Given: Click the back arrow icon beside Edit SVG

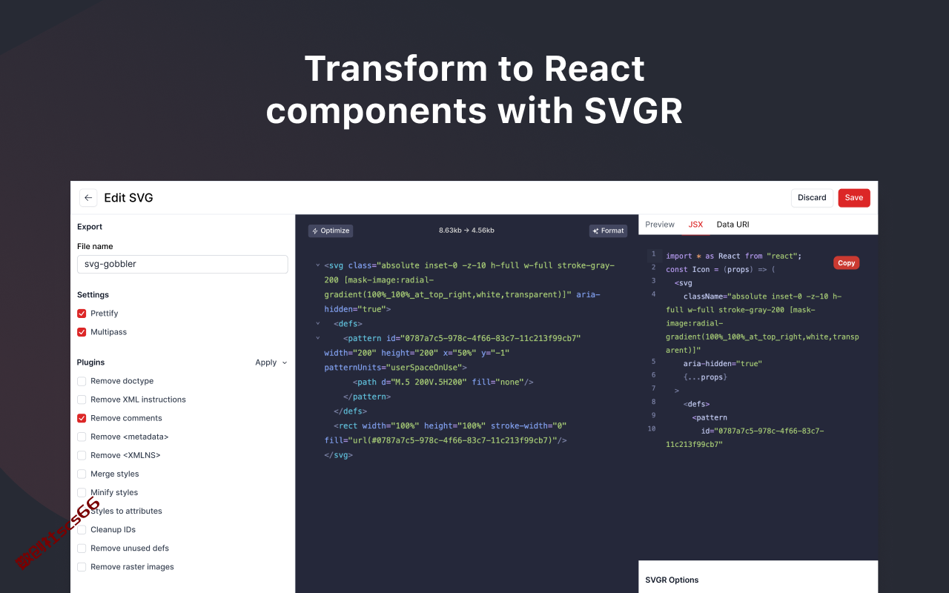Looking at the screenshot, I should (88, 198).
